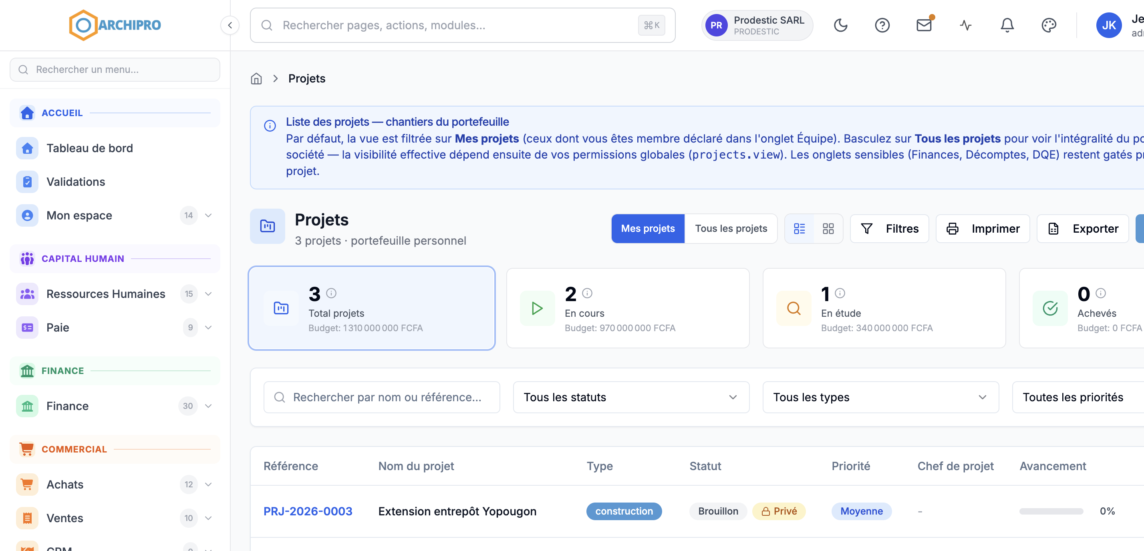Switch to grid view

[x=828, y=229]
